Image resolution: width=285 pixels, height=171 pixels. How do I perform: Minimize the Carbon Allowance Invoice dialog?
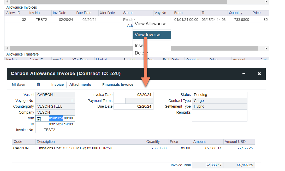point(244,74)
